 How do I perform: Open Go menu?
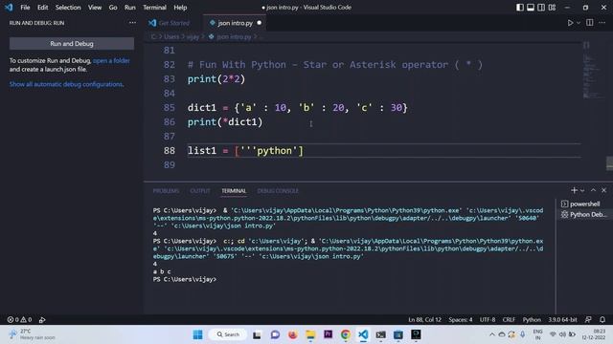pos(113,8)
